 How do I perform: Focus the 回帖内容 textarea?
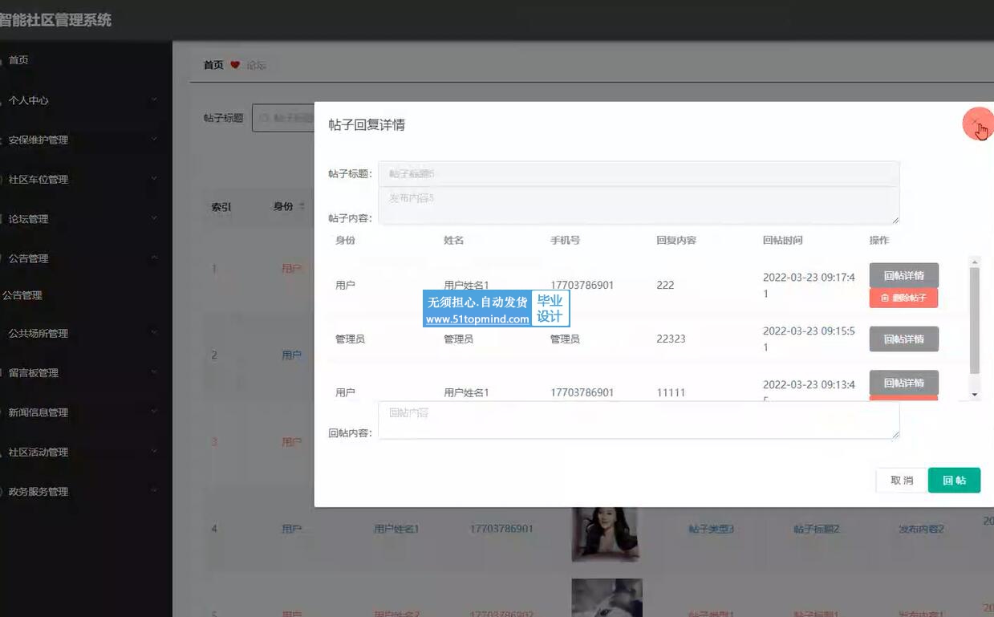pos(639,420)
